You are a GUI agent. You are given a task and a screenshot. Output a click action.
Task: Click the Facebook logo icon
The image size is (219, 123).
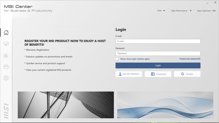point(153,74)
